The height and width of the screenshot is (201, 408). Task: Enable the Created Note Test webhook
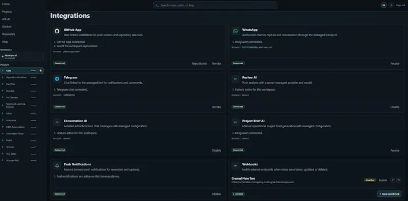(x=383, y=180)
